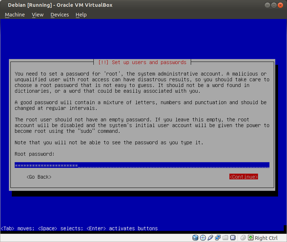
Task: Click the optical CD/DVD drive icon
Action: click(203, 238)
